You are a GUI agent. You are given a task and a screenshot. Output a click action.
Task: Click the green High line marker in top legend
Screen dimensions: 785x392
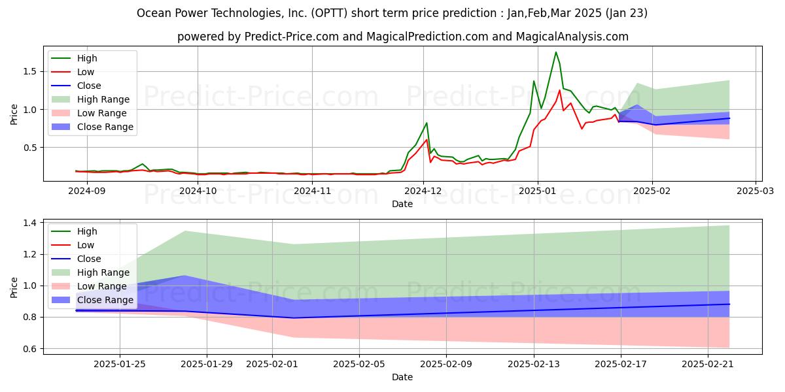tap(63, 58)
